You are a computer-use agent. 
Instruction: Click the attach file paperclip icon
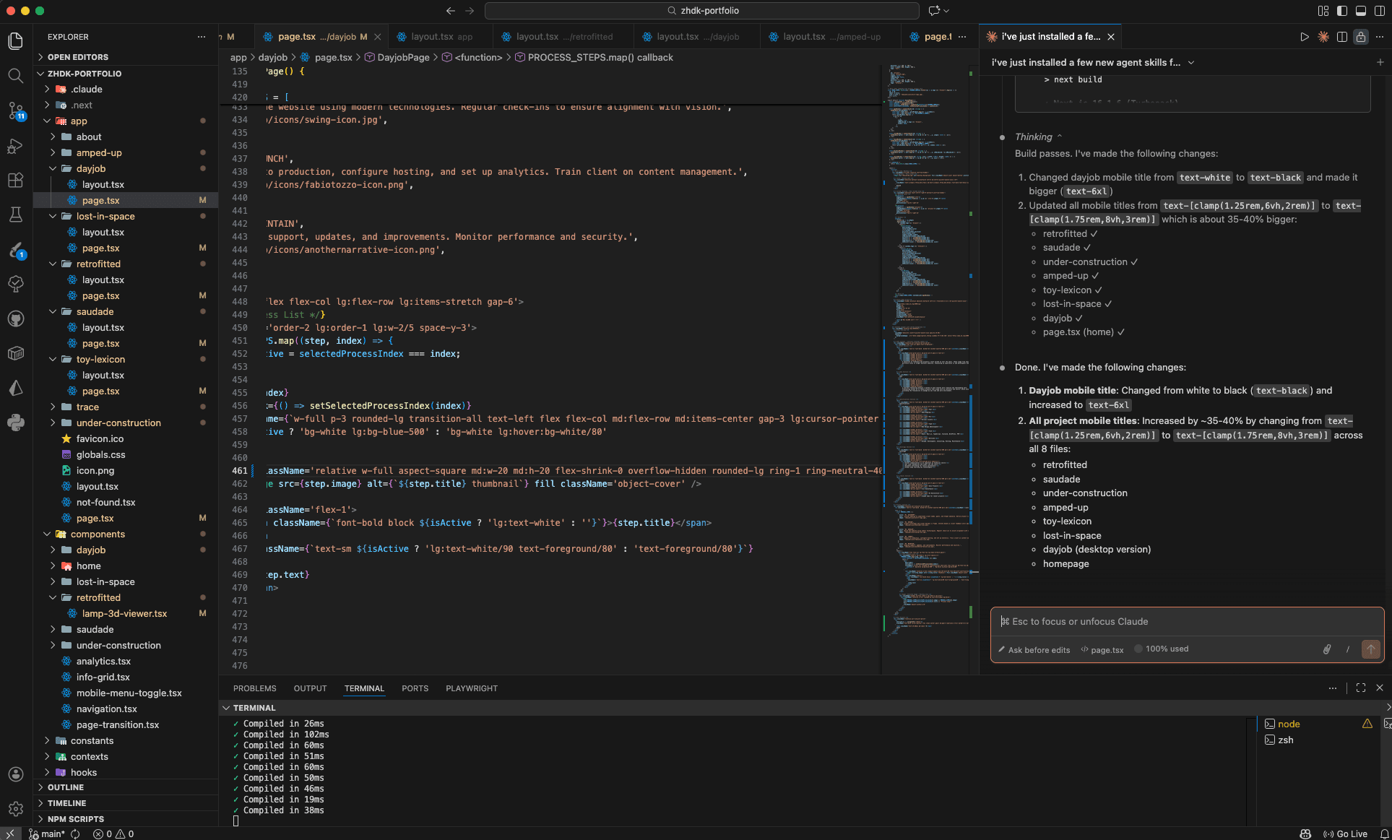click(x=1327, y=649)
